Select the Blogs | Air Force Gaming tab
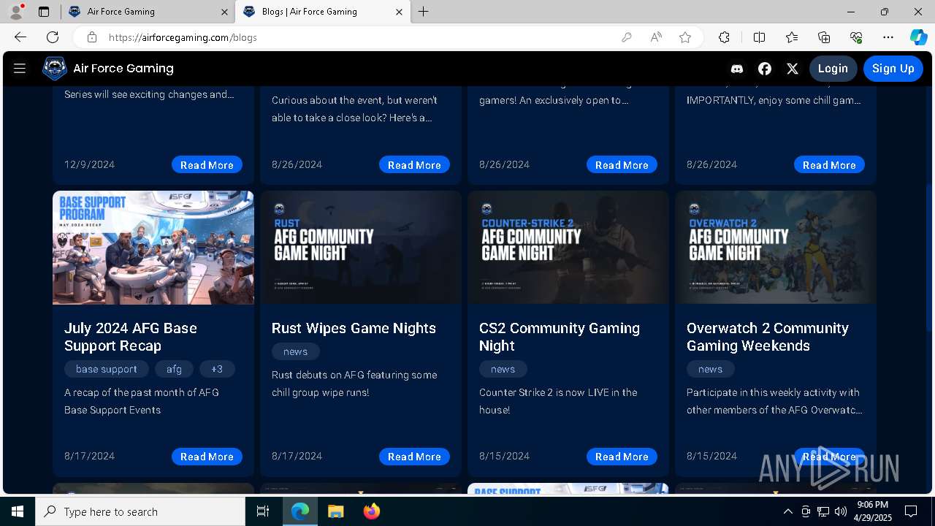The image size is (935, 526). (x=323, y=12)
